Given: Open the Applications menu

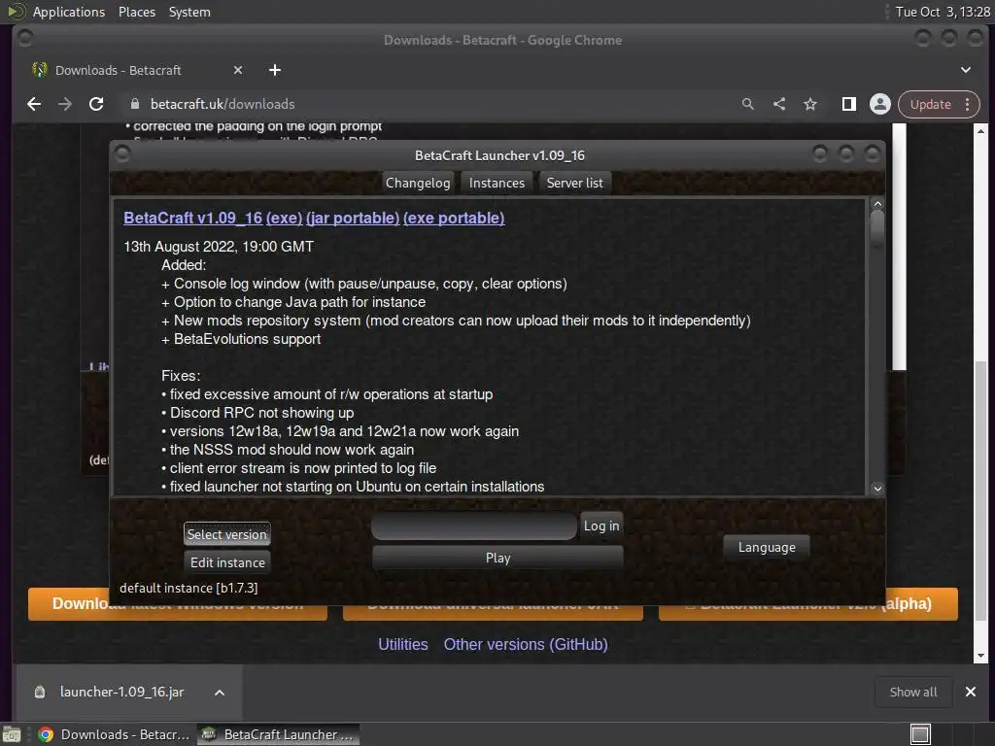Looking at the screenshot, I should pos(69,12).
